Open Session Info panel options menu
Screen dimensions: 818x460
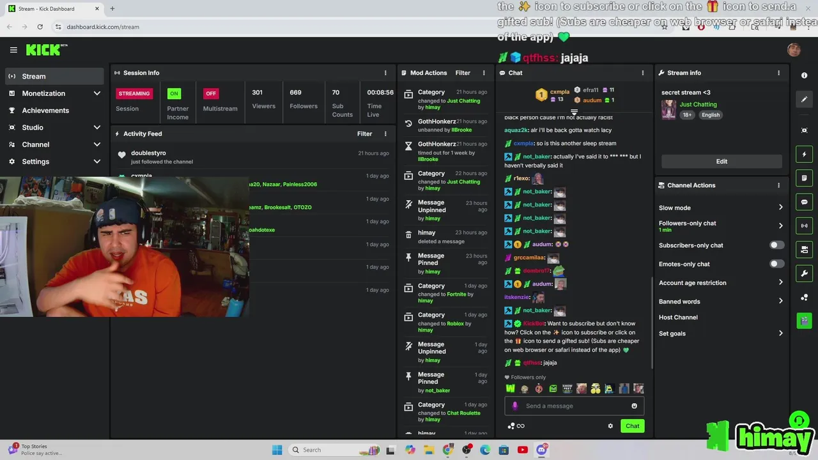pyautogui.click(x=385, y=73)
